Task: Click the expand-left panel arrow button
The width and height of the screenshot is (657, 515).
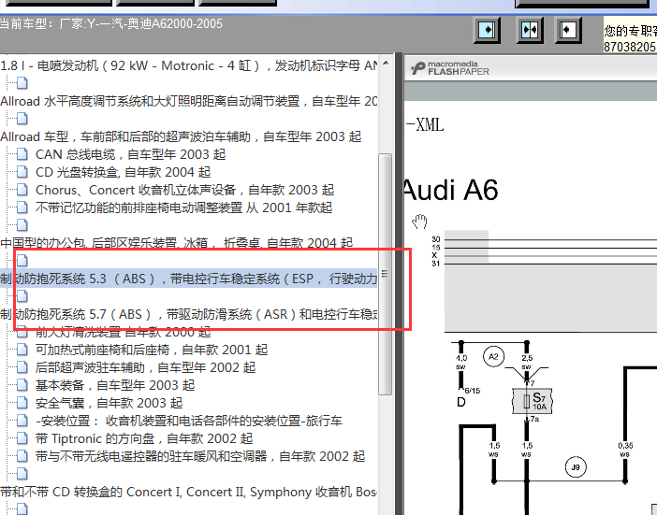Action: pos(568,30)
